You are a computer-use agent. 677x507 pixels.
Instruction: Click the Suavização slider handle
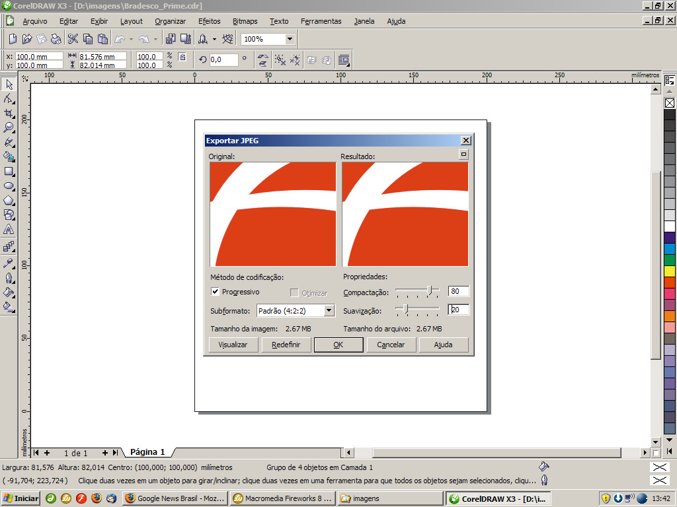click(405, 309)
